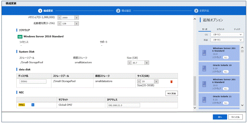Click the NIC追加 button
Image resolution: width=248 pixels, height=124 pixels.
tap(172, 93)
